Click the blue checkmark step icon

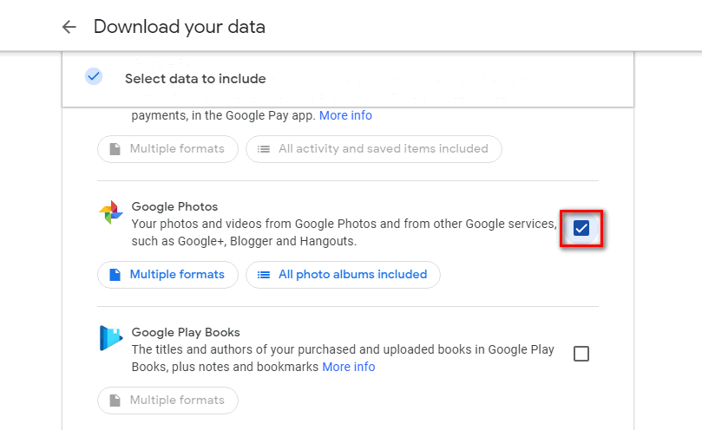click(94, 76)
